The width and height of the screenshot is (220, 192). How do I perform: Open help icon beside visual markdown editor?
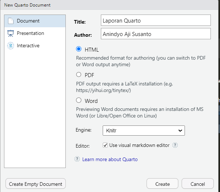tap(175, 145)
